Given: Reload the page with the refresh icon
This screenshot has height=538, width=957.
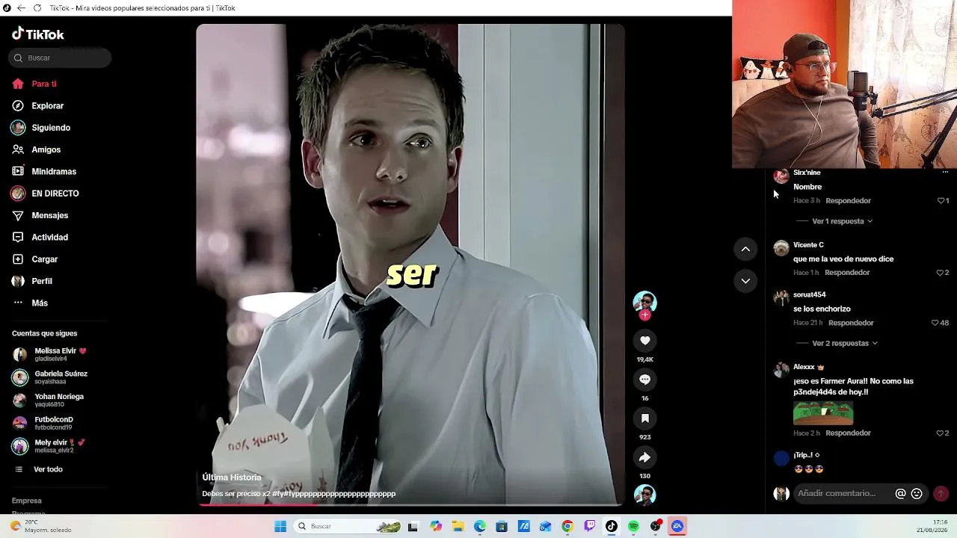Looking at the screenshot, I should 37,8.
